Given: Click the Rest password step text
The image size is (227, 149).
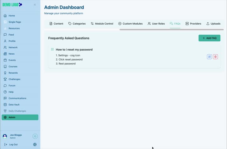Looking at the screenshot, I should (x=66, y=64).
